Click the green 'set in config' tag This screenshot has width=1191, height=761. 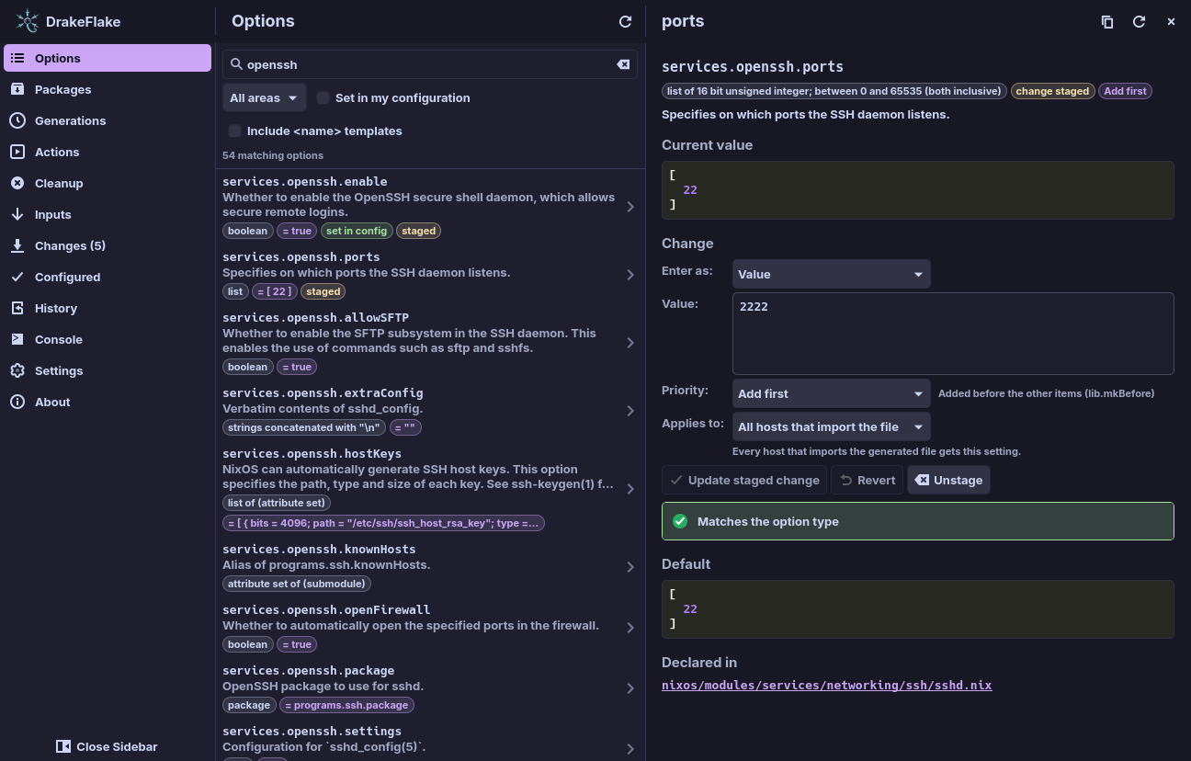(x=357, y=231)
